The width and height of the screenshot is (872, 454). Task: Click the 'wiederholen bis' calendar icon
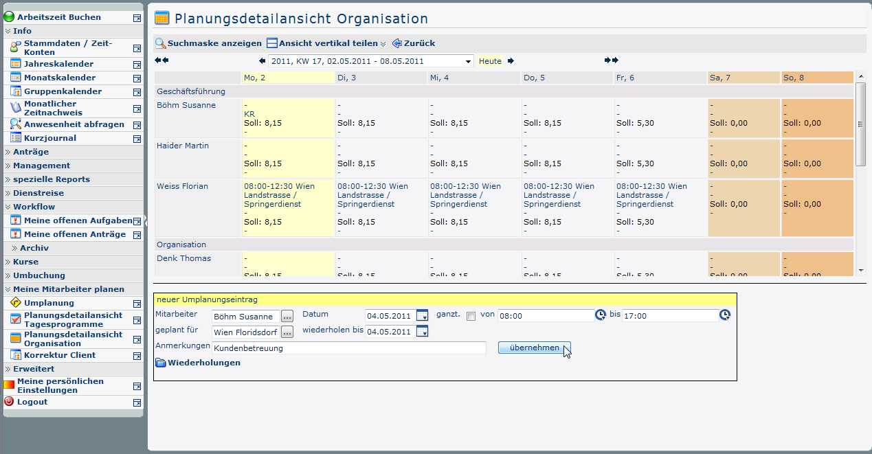tap(422, 332)
